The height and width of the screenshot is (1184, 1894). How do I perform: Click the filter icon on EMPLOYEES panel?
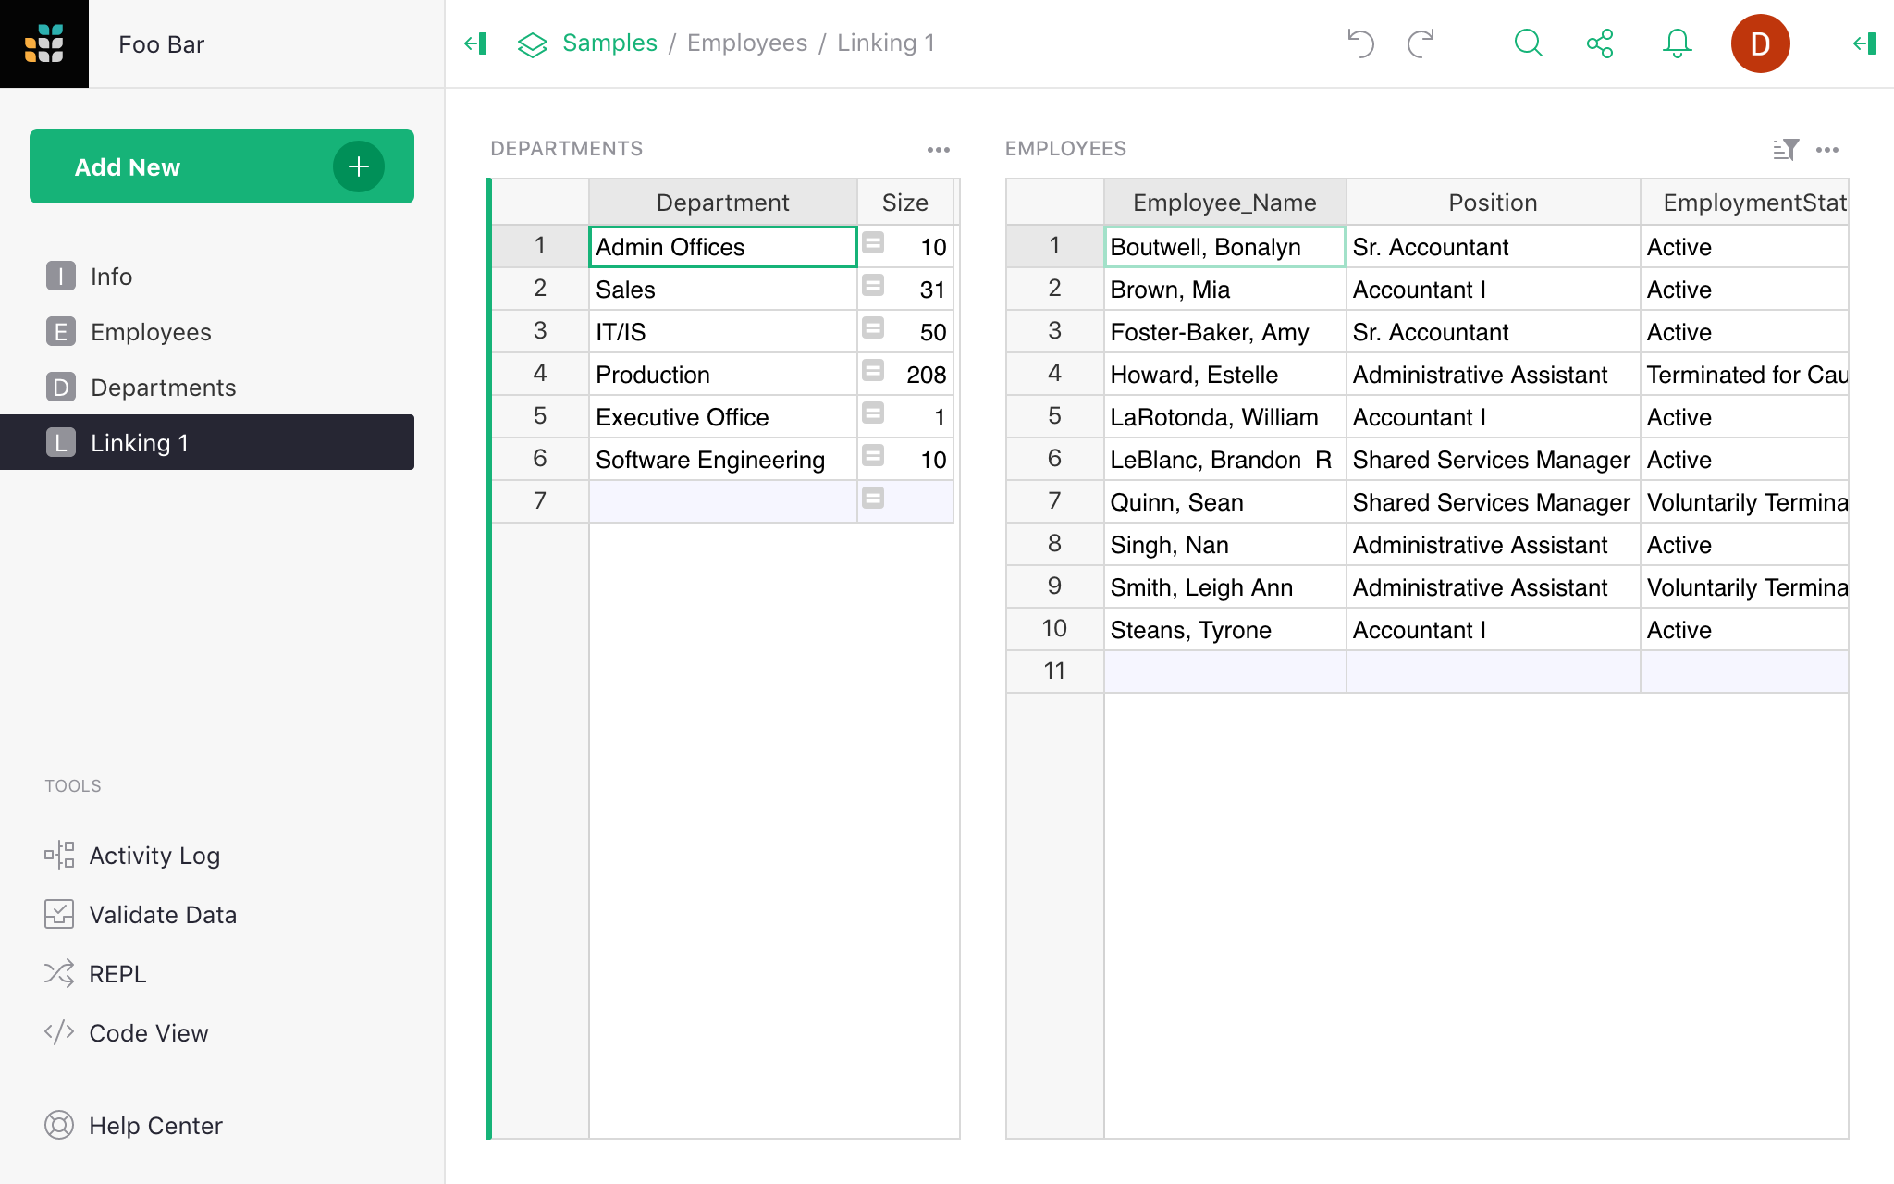(1787, 147)
